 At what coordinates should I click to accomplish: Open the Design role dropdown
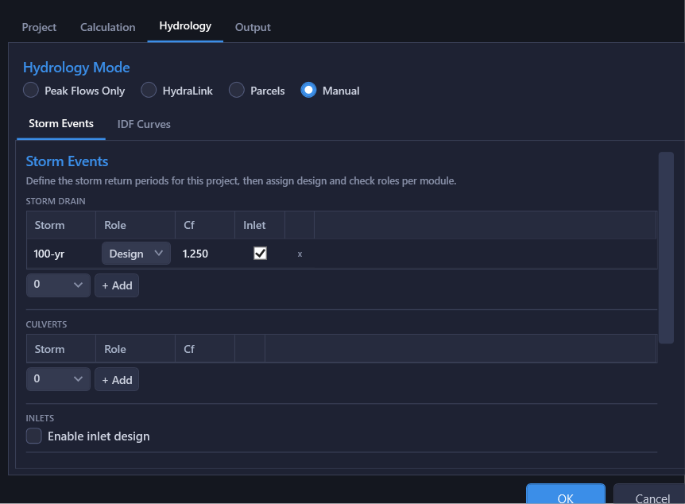coord(136,254)
